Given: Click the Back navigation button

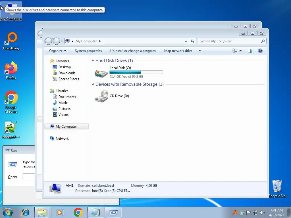Looking at the screenshot, I should coord(48,41).
